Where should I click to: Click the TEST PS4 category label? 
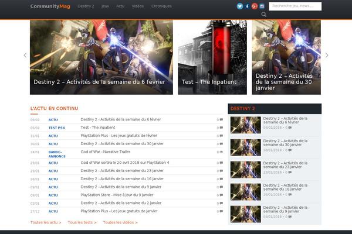click(x=56, y=128)
